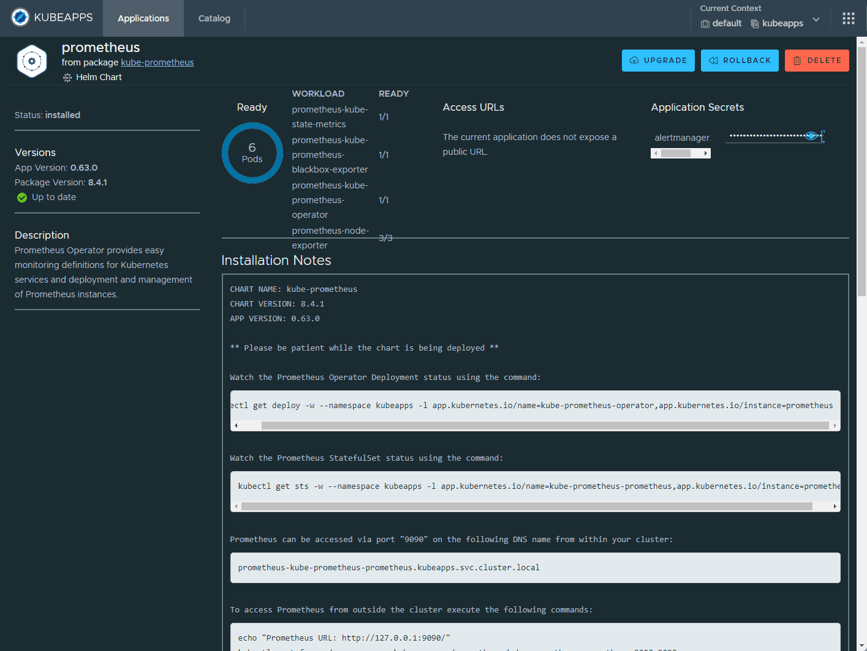Open the apps grid menu icon
This screenshot has width=867, height=651.
coord(848,18)
